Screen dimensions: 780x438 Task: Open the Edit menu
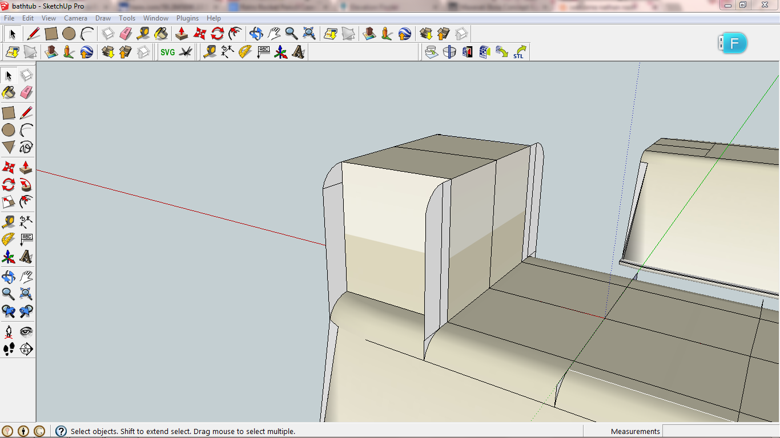(28, 18)
